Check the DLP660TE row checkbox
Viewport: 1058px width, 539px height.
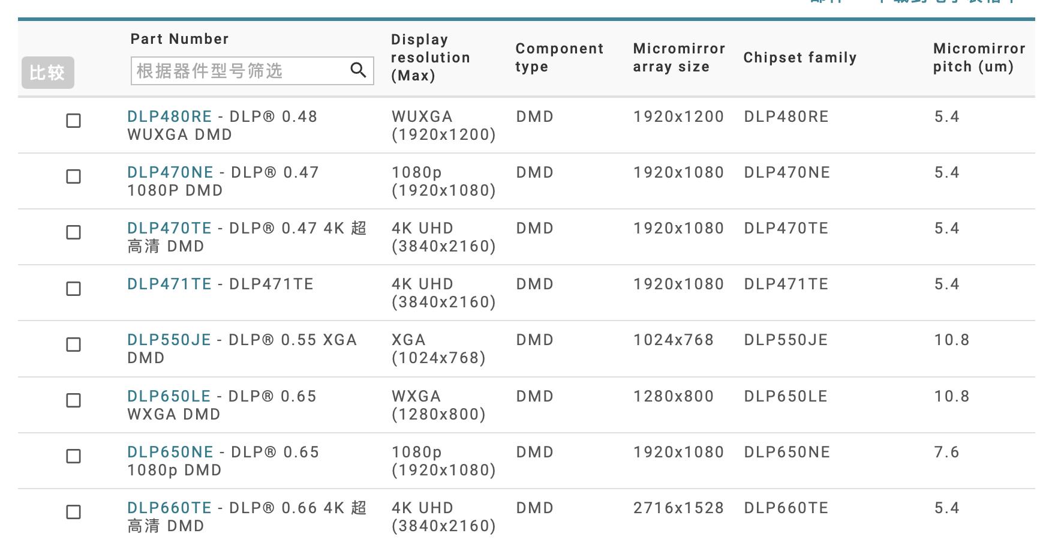(x=73, y=512)
